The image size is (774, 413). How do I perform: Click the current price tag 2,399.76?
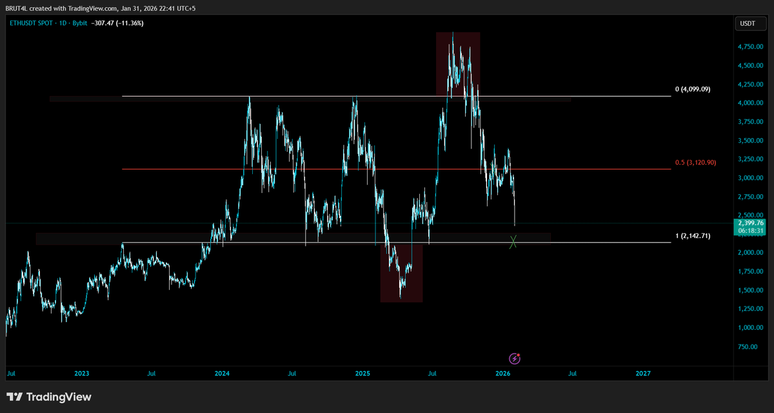coord(750,223)
